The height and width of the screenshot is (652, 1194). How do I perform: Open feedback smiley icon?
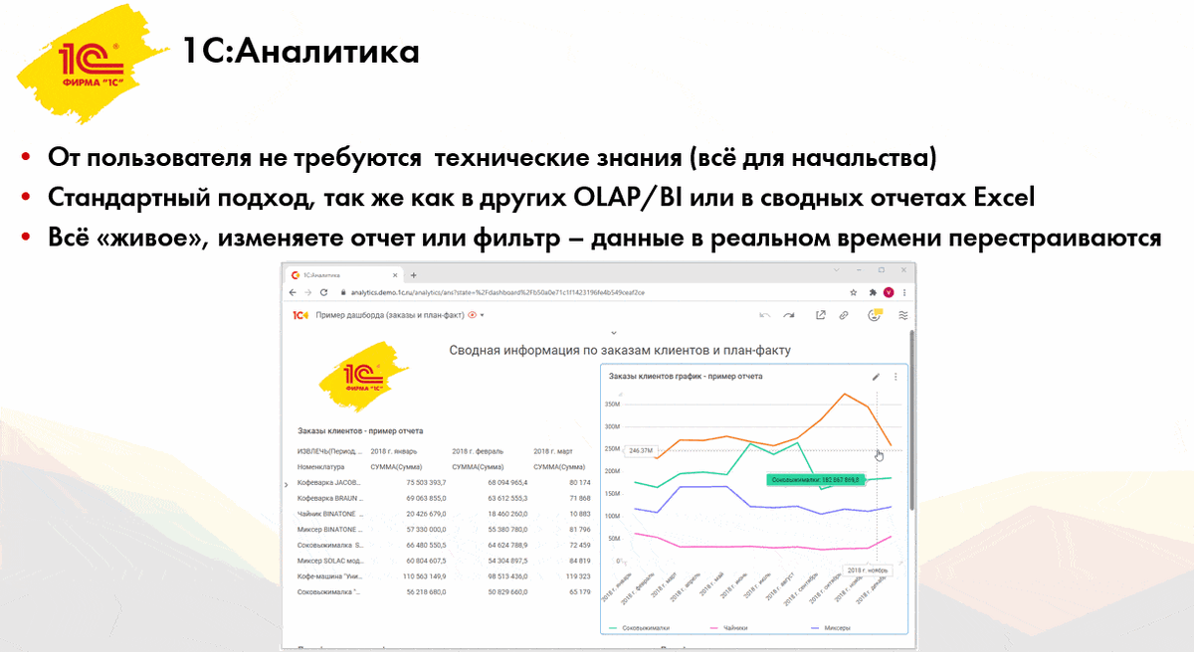874,314
